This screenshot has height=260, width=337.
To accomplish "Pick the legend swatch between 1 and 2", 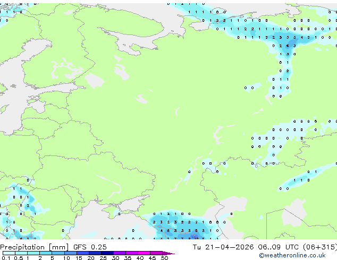I will tap(33, 253).
